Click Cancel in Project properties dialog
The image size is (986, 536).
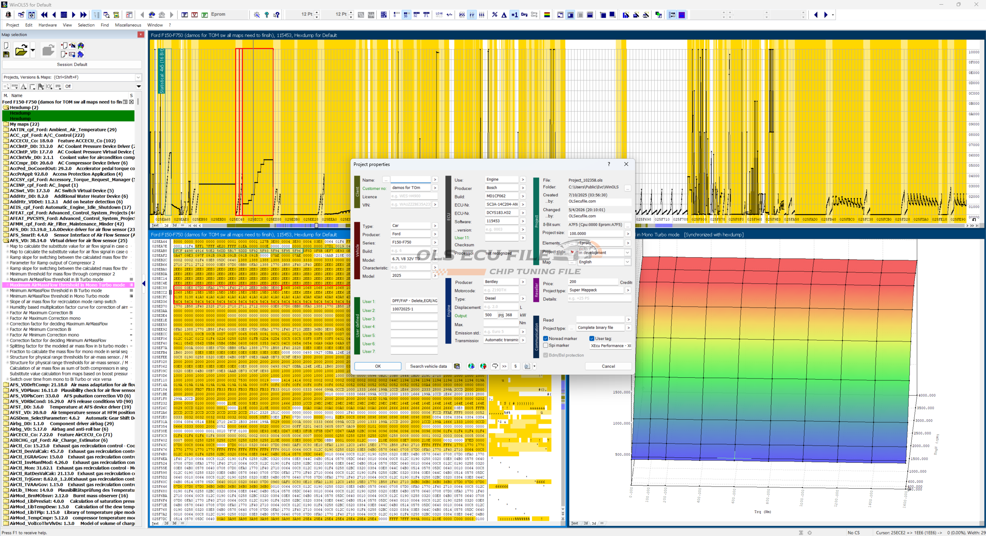point(608,366)
